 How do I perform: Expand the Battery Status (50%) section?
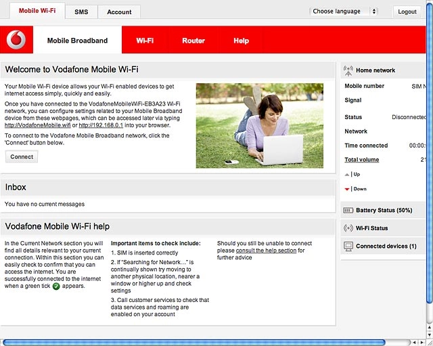click(383, 211)
